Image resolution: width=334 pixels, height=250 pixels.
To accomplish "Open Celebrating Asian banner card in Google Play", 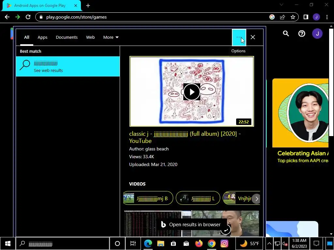I will pyautogui.click(x=300, y=121).
